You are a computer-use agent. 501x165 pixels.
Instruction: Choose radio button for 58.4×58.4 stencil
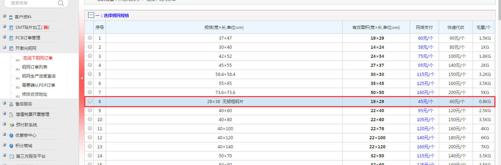point(90,74)
